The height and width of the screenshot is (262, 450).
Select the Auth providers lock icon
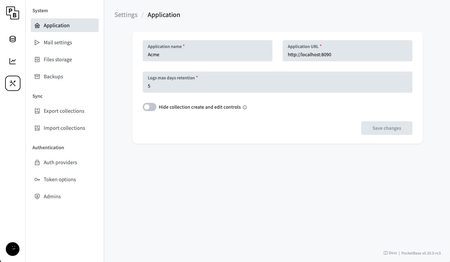37,163
